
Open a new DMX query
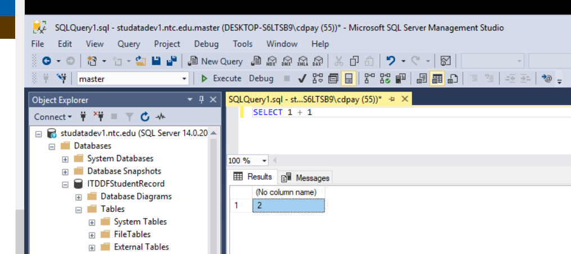287,61
